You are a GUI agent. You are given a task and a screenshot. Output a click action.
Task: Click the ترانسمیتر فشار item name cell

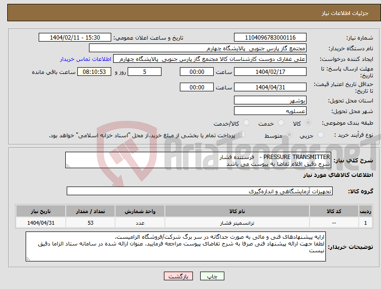pos(237,223)
